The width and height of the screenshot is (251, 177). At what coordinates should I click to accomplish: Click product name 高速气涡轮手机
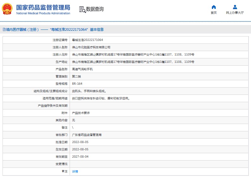tap(83, 69)
